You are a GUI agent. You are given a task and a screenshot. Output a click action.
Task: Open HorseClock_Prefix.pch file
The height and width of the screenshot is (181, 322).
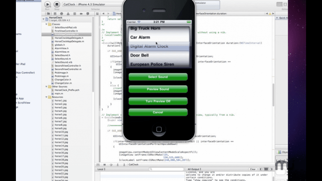(x=67, y=90)
